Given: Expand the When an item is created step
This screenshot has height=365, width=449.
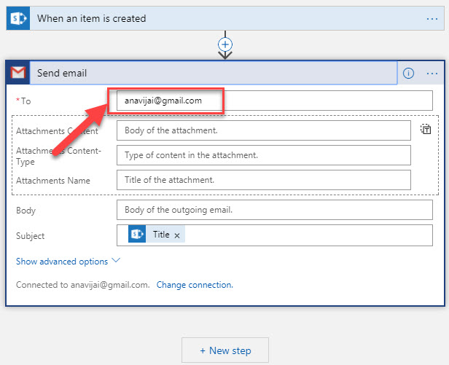Looking at the screenshot, I should click(x=219, y=18).
